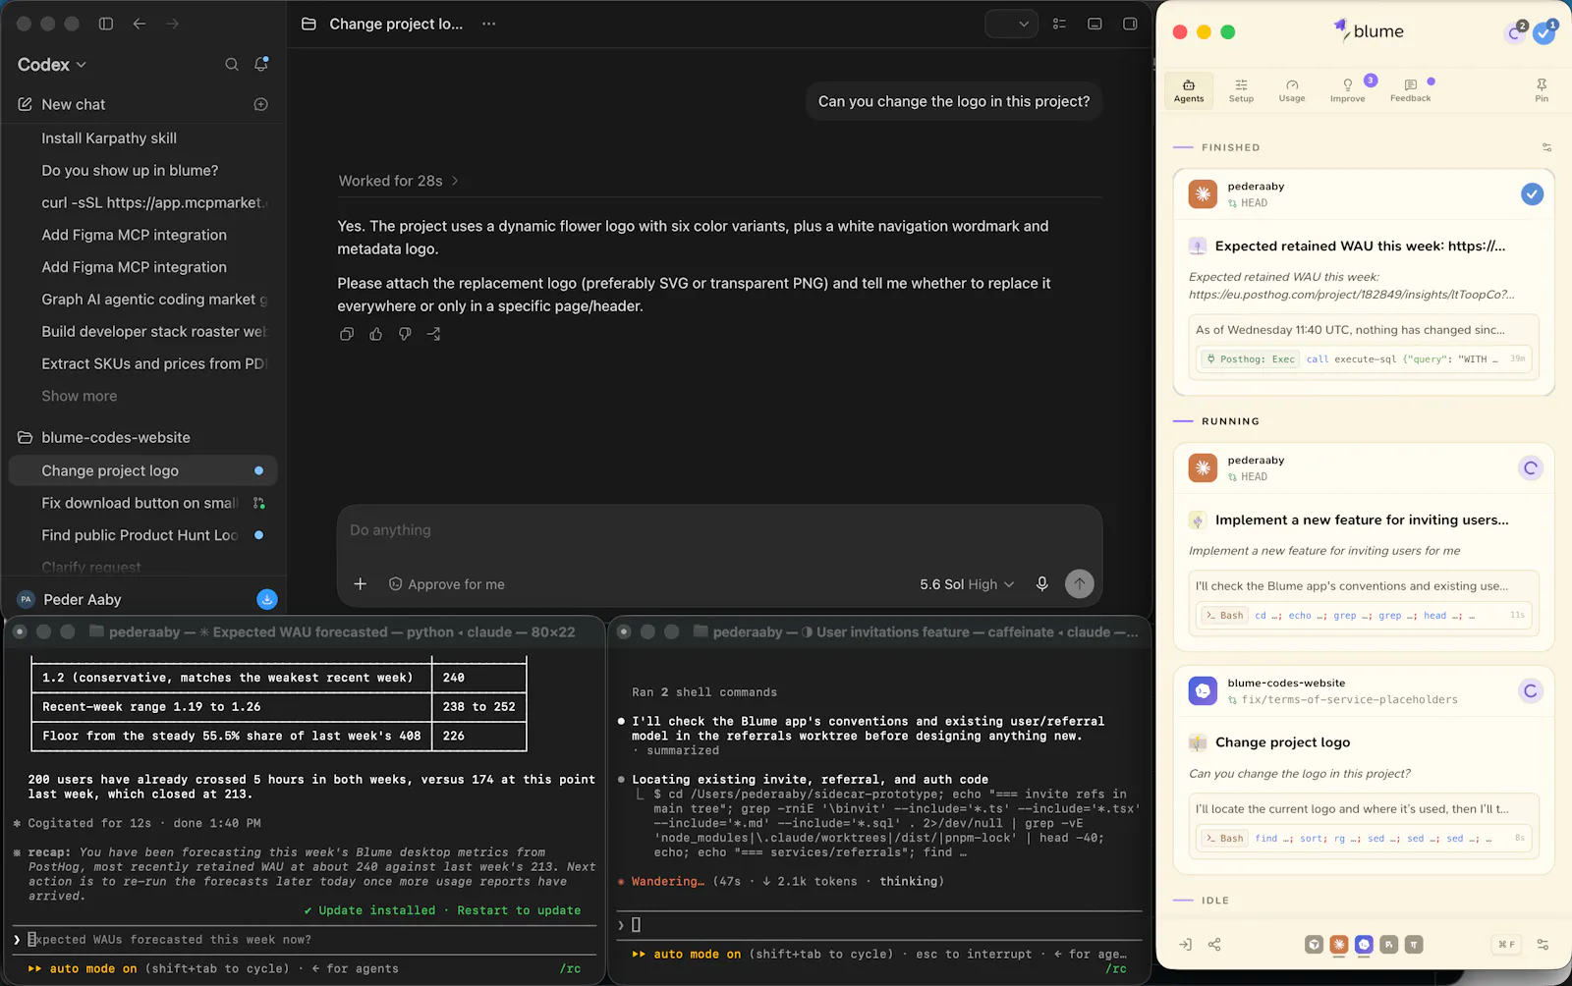Click the 'Approve for me' button
Image resolution: width=1572 pixels, height=986 pixels.
[x=447, y=584]
